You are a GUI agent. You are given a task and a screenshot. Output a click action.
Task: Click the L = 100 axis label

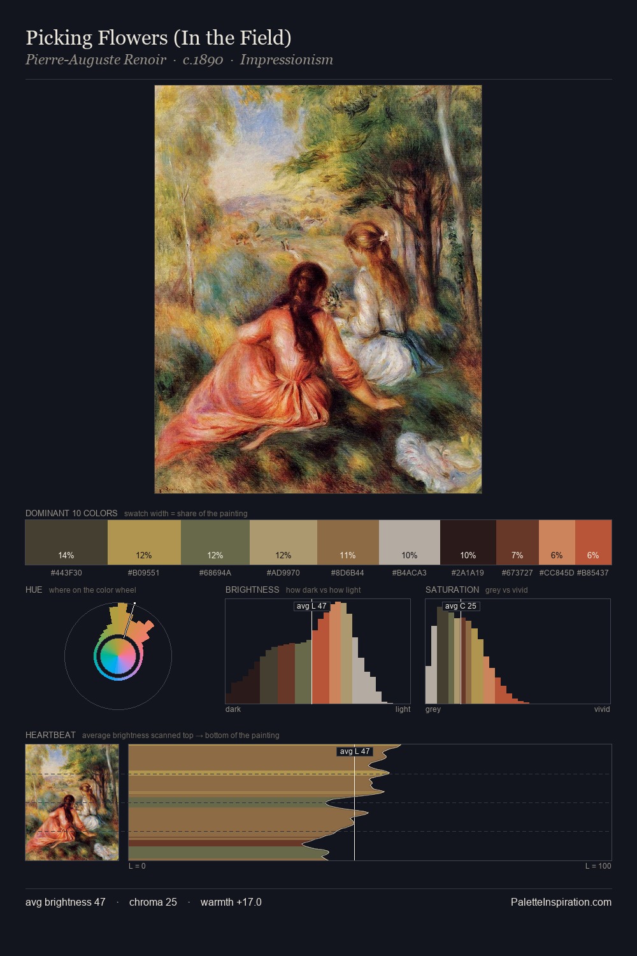click(x=598, y=866)
